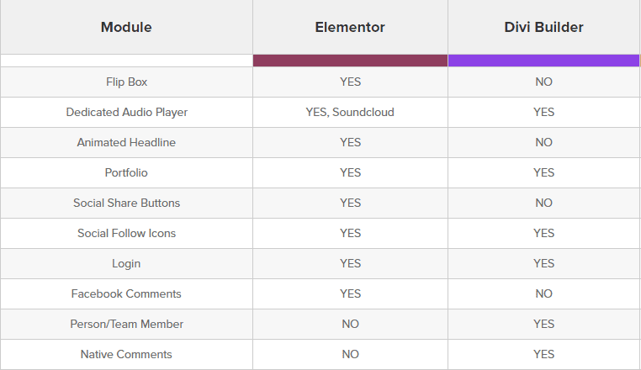Click the Module column header
This screenshot has width=641, height=370.
(126, 27)
